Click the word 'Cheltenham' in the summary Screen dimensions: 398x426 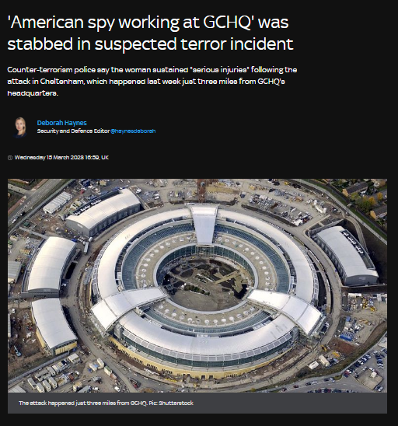pos(62,82)
